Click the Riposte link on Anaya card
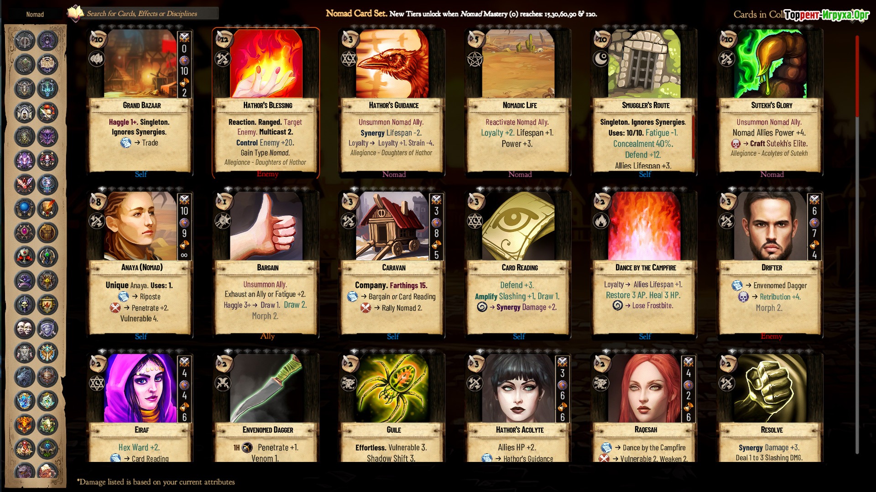The image size is (876, 492). click(x=150, y=297)
